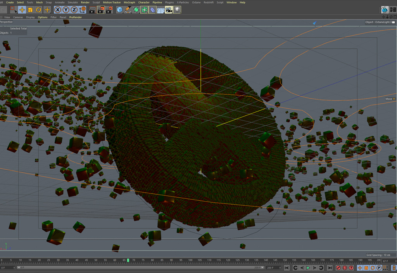This screenshot has height=273, width=397.
Task: Toggle Rotation keyframe recording
Action: coord(373,268)
